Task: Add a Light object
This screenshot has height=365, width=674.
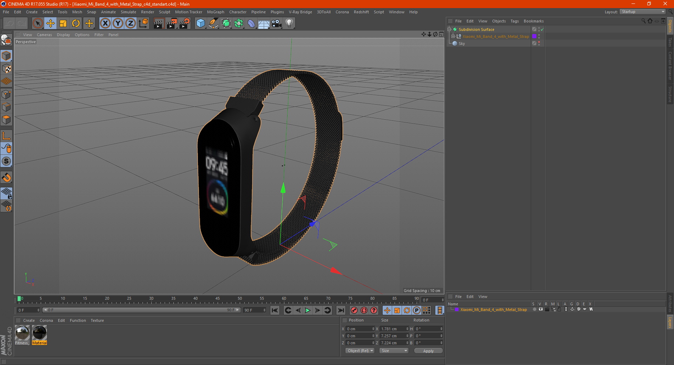Action: (x=289, y=24)
